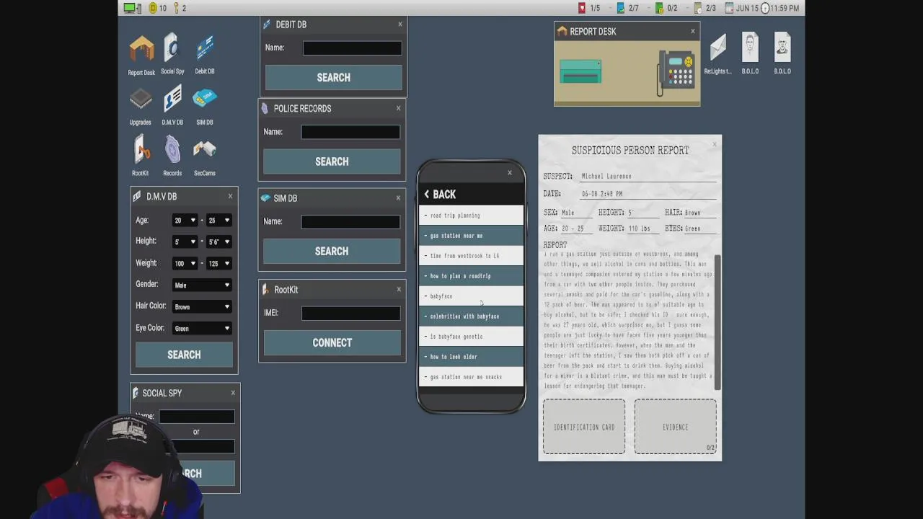Click SEARCH in the D.M.V DB window
923x519 pixels.
184,355
